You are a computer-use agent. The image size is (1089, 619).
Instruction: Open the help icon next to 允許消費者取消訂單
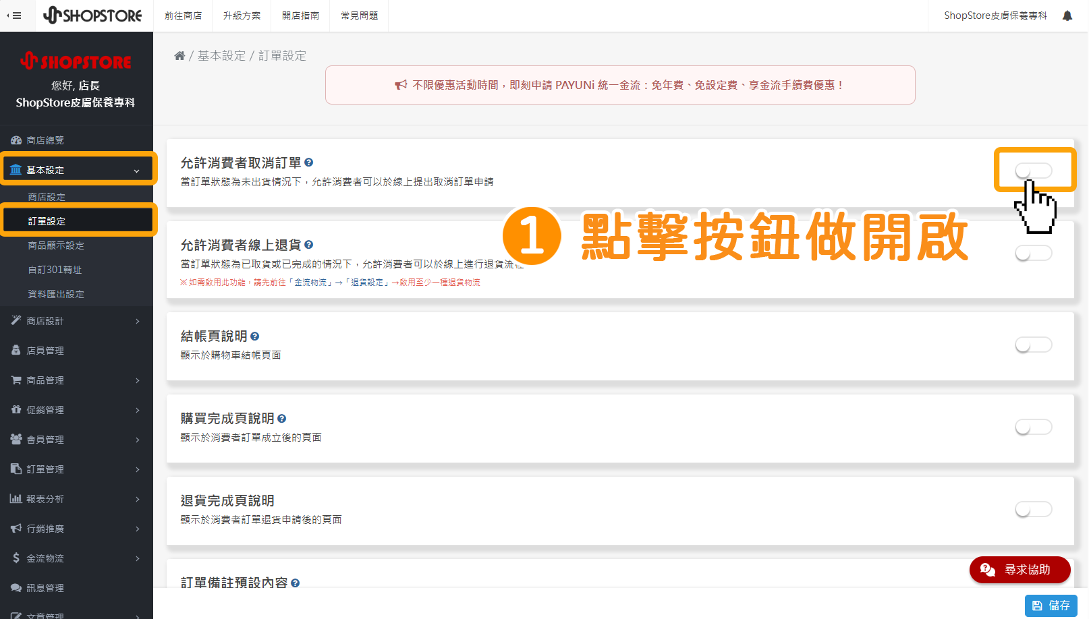pos(309,162)
